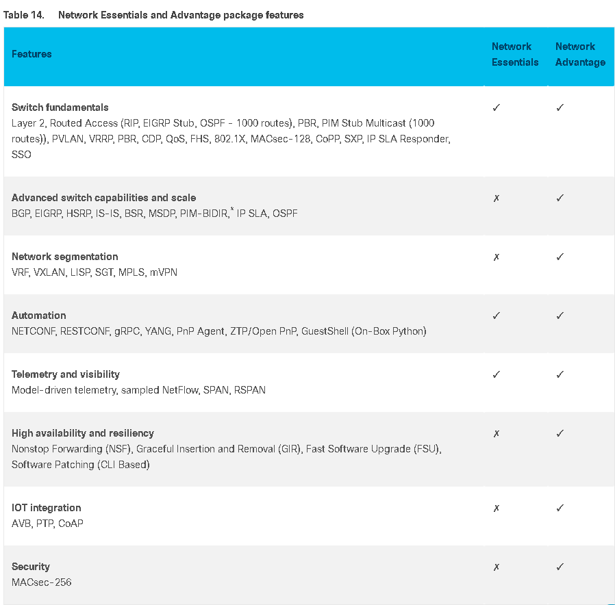Click the Essentials X mark in Security row
Screen dimensions: 615x605
496,567
